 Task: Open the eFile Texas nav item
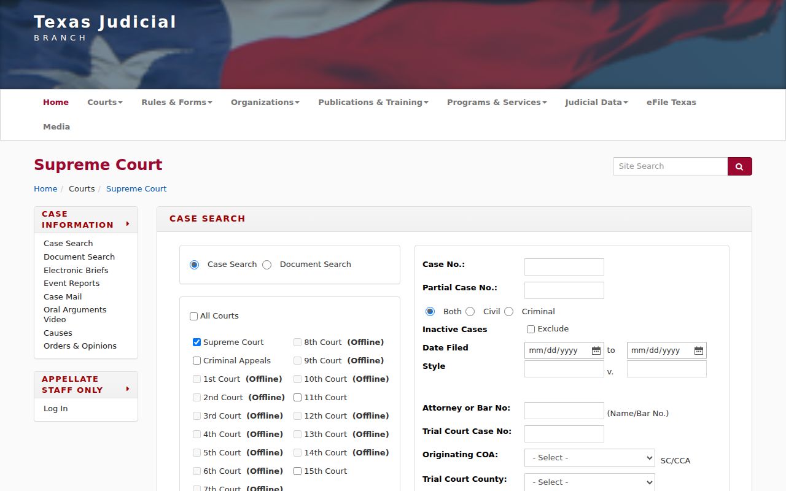click(x=671, y=102)
